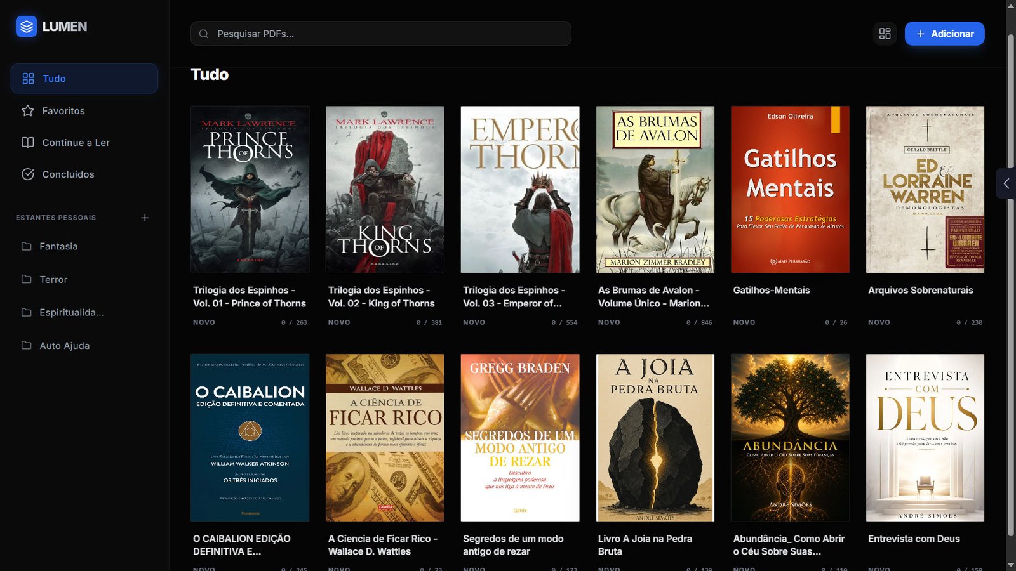Click NOVO badge under Arquivos Sobrenaturais
The height and width of the screenshot is (571, 1016).
tap(879, 322)
